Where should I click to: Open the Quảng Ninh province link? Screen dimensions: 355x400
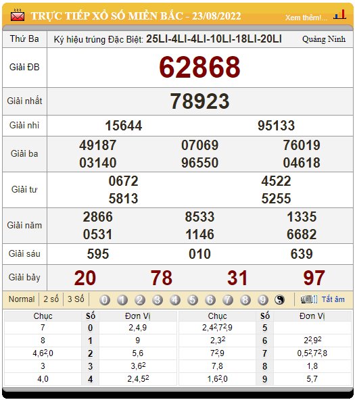point(324,39)
